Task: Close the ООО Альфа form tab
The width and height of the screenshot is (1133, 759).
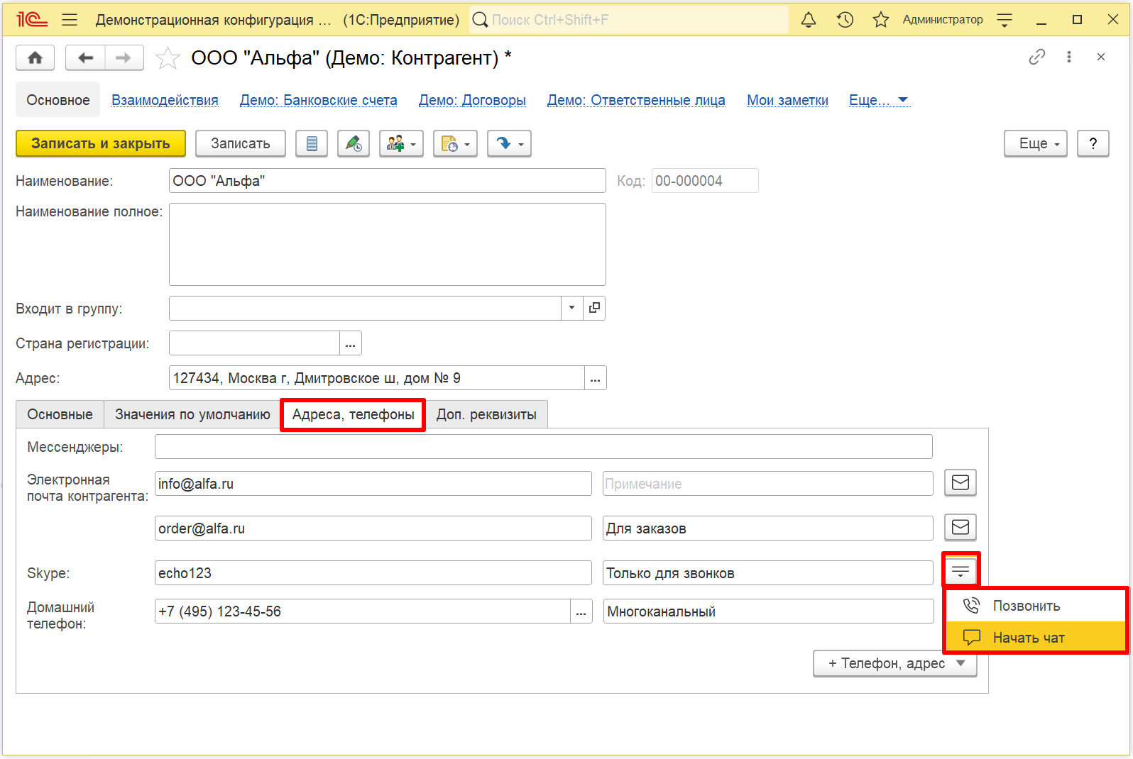Action: click(1101, 57)
